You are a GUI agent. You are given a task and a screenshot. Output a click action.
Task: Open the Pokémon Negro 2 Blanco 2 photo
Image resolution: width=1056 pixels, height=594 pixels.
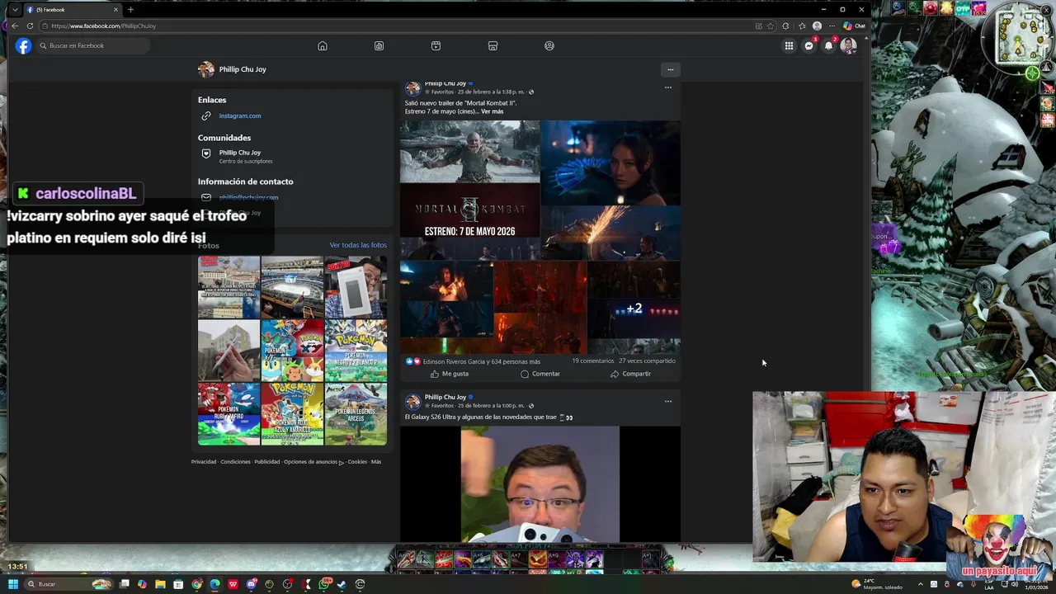click(x=356, y=351)
